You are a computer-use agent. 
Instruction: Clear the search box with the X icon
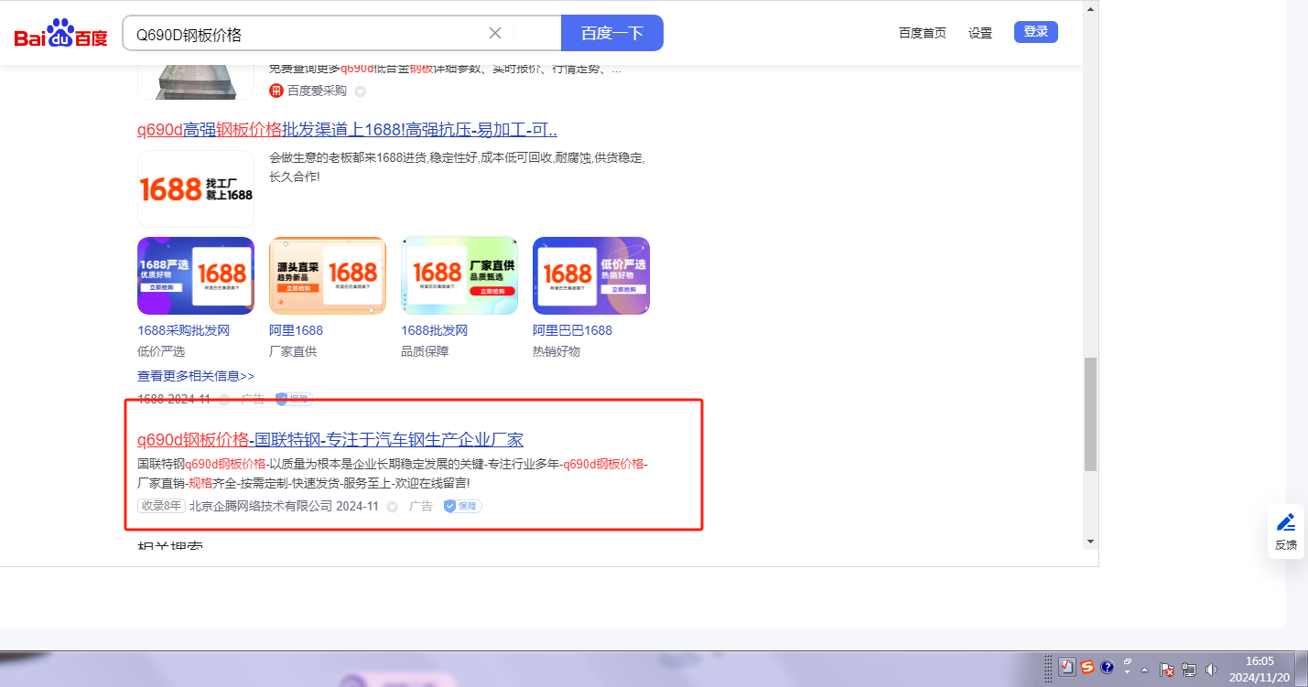(495, 33)
